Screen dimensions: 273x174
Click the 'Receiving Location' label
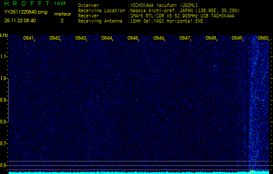coord(102,10)
